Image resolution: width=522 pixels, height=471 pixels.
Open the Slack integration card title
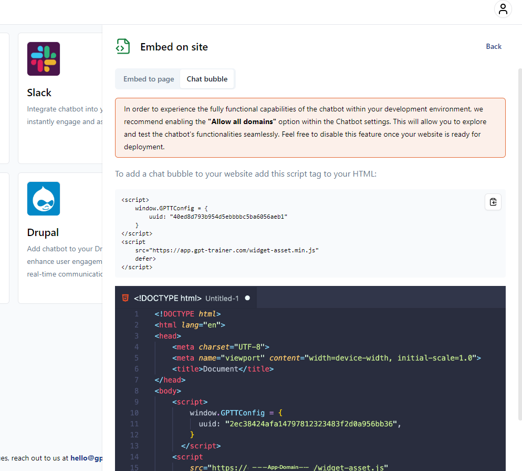(x=39, y=93)
